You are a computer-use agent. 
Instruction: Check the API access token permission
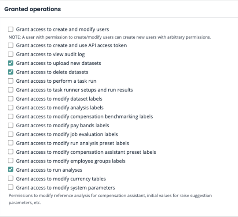coord(11,45)
